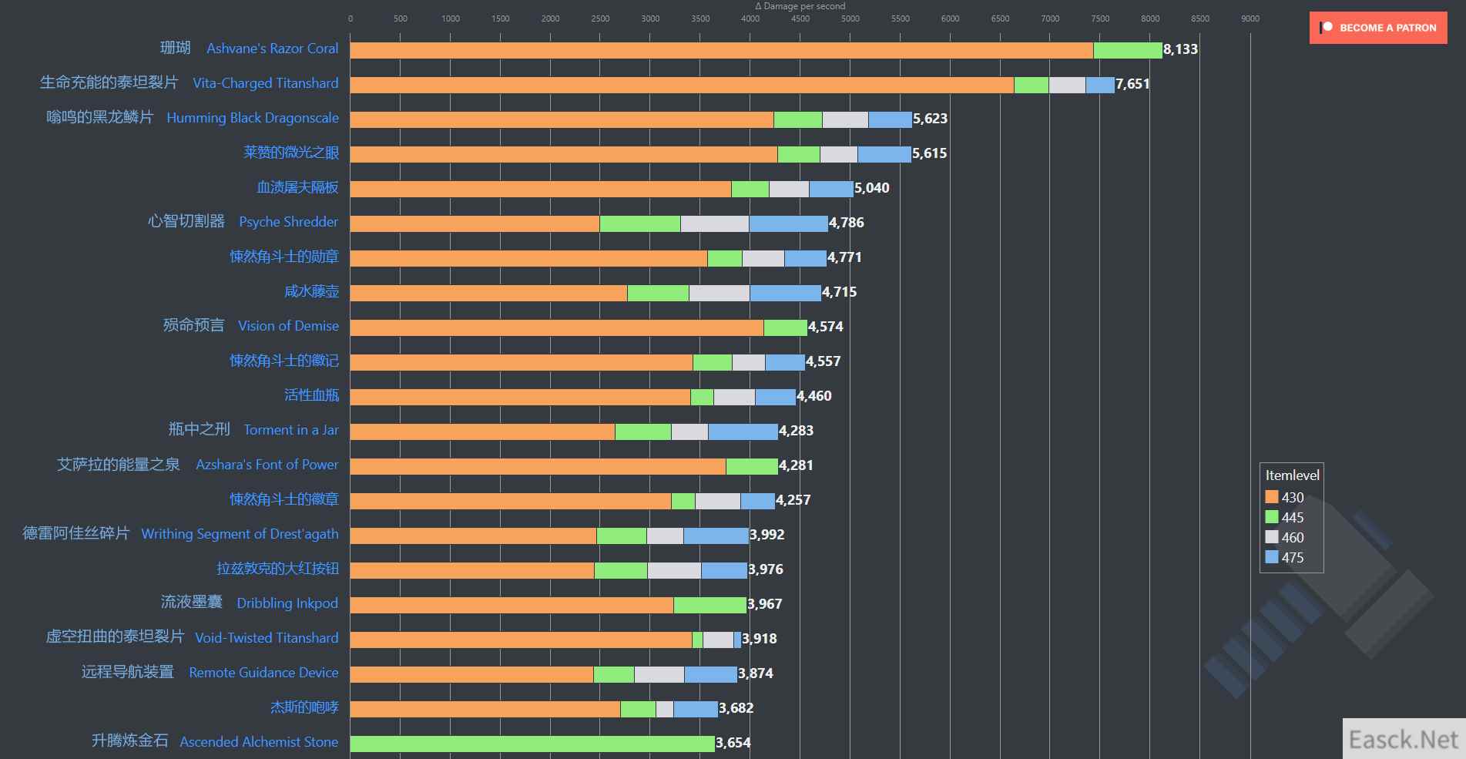Click the orange bar for Ashvane's Razor Coral
This screenshot has width=1466, height=759.
click(x=720, y=50)
